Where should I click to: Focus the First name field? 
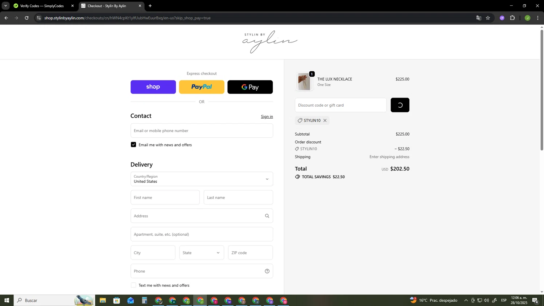pos(165,198)
